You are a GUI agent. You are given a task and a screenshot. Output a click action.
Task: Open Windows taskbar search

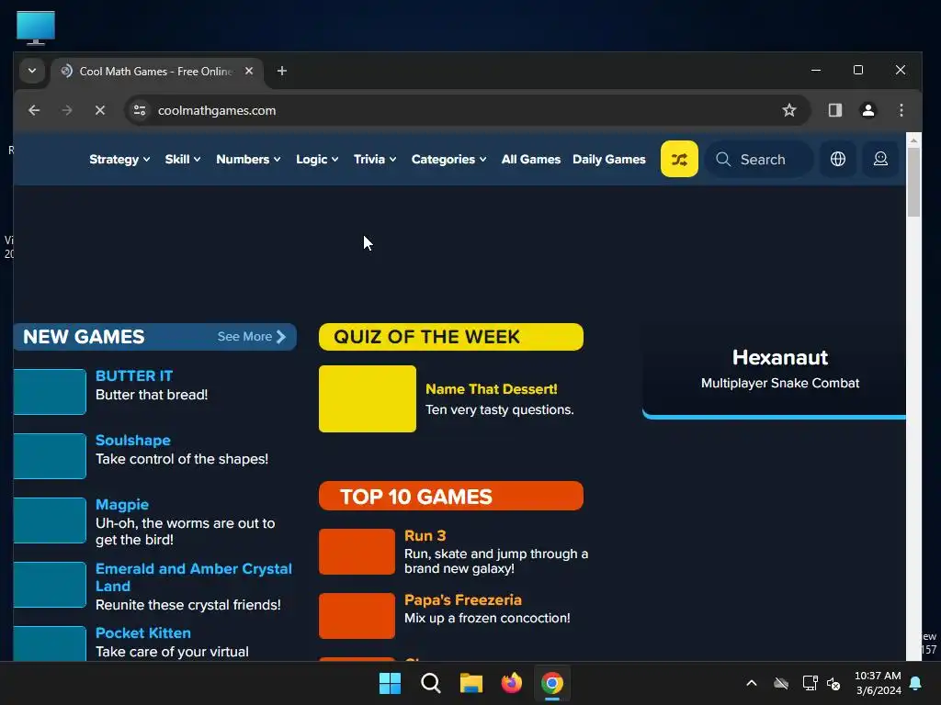coord(431,683)
